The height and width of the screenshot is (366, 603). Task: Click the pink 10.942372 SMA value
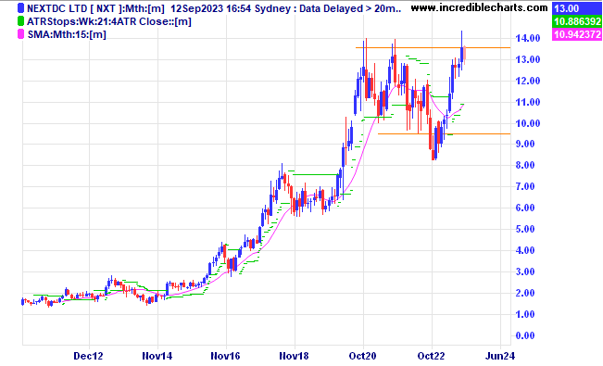pyautogui.click(x=577, y=34)
